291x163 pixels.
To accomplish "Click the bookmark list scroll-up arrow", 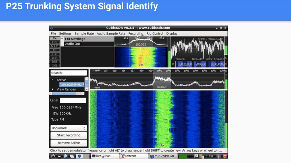I will coord(87,79).
